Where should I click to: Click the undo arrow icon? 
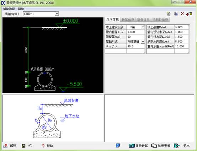coord(30,146)
